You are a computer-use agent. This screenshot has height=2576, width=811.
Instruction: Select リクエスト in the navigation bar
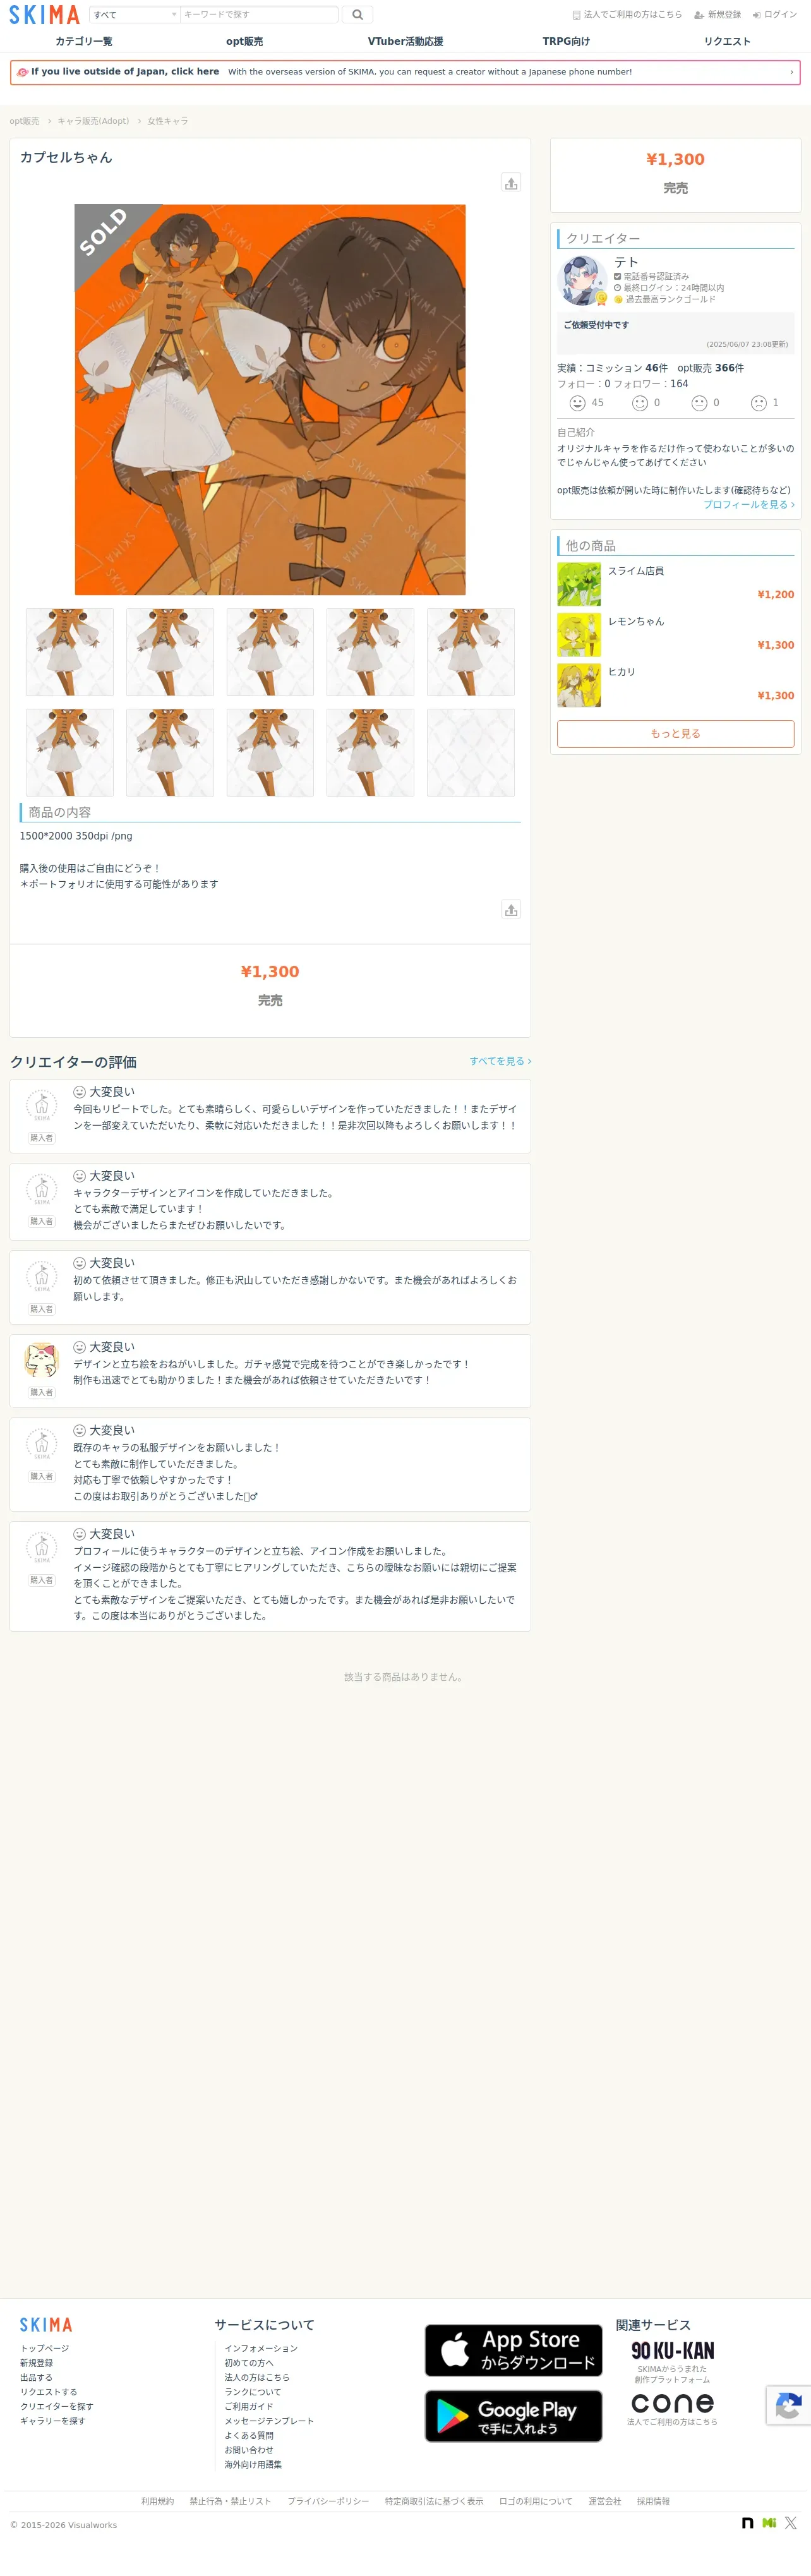coord(727,41)
